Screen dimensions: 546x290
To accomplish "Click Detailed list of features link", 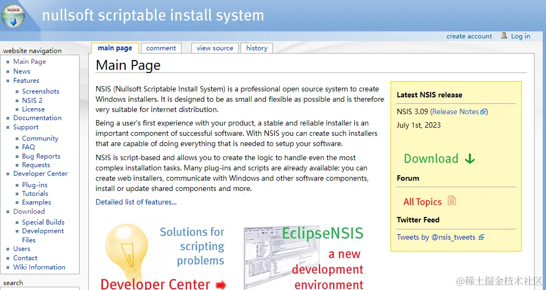I will point(136,202).
